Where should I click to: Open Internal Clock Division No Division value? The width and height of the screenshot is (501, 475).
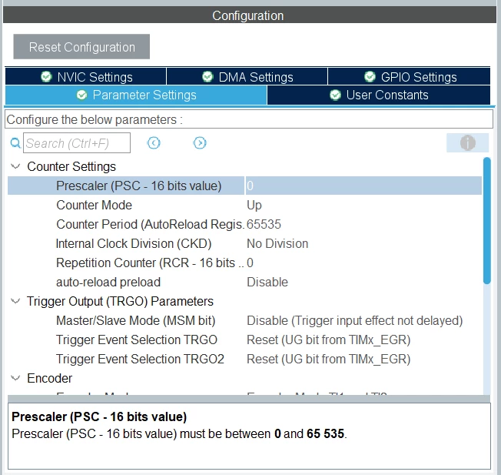(x=277, y=244)
